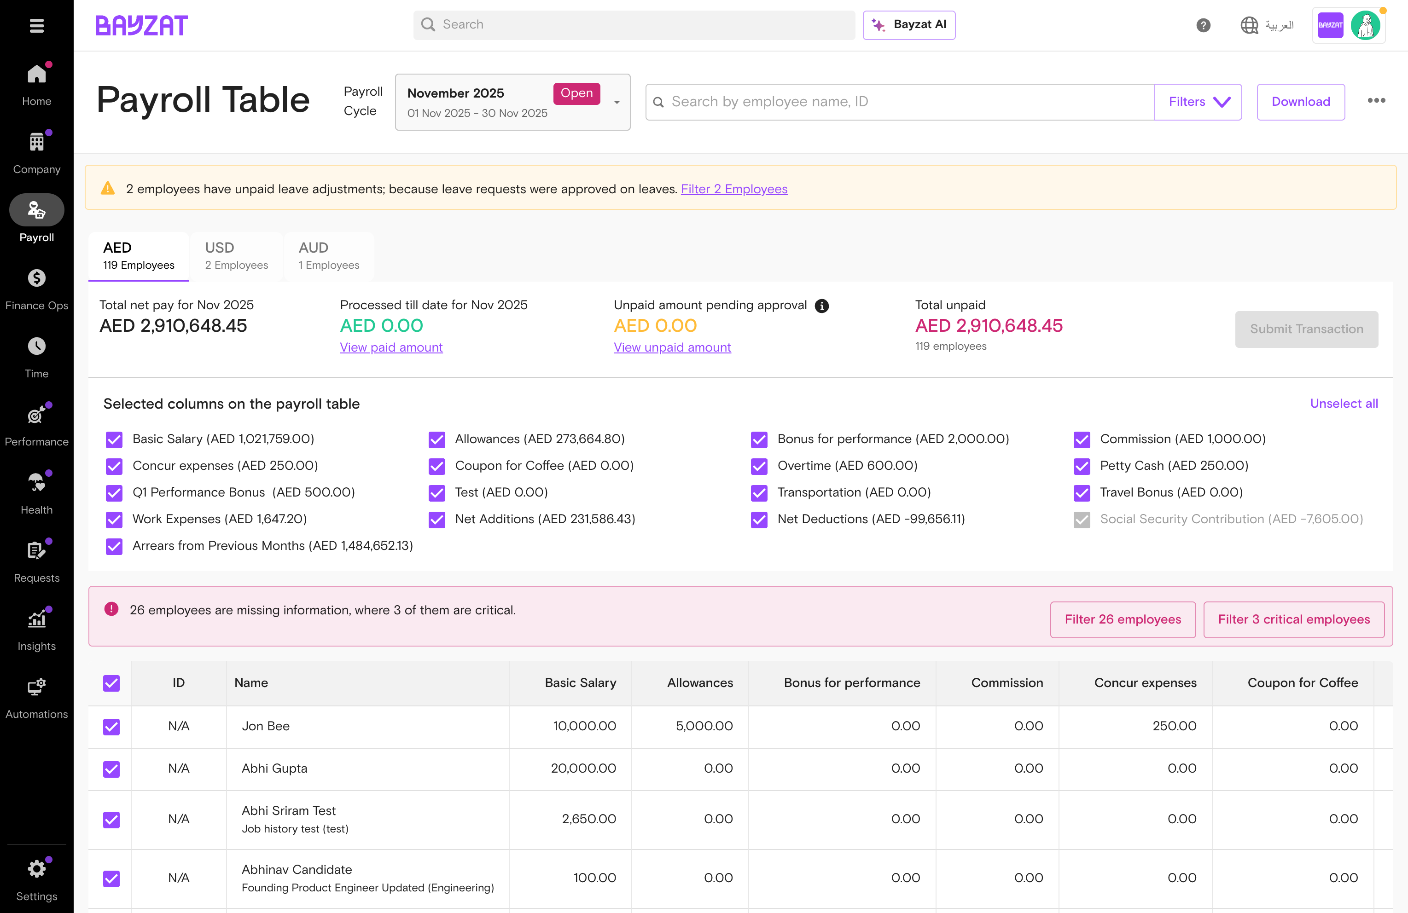Click Unselect all columns link
The height and width of the screenshot is (913, 1408).
(x=1344, y=403)
